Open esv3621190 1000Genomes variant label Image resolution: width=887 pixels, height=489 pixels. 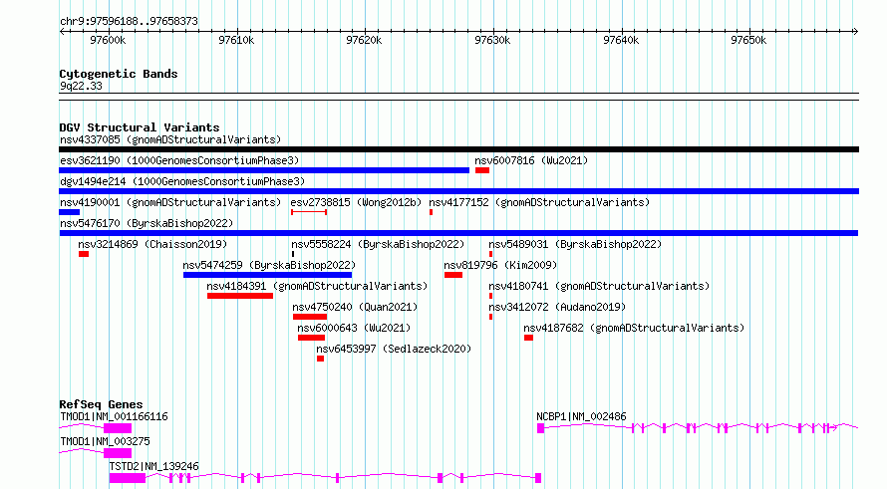click(x=179, y=160)
